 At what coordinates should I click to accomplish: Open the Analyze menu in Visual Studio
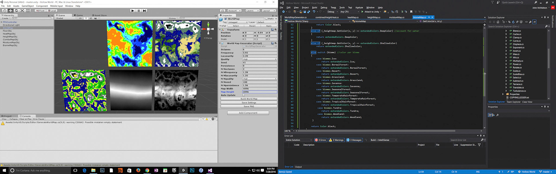click(x=359, y=8)
